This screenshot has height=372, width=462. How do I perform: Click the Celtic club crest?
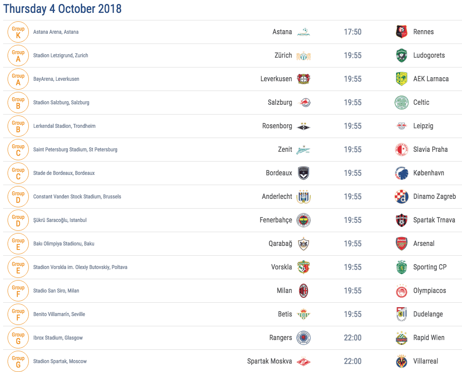[x=401, y=103]
